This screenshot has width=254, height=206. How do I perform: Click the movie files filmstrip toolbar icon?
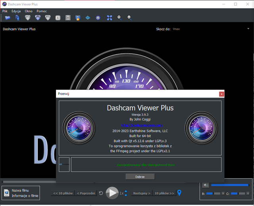pos(17,17)
